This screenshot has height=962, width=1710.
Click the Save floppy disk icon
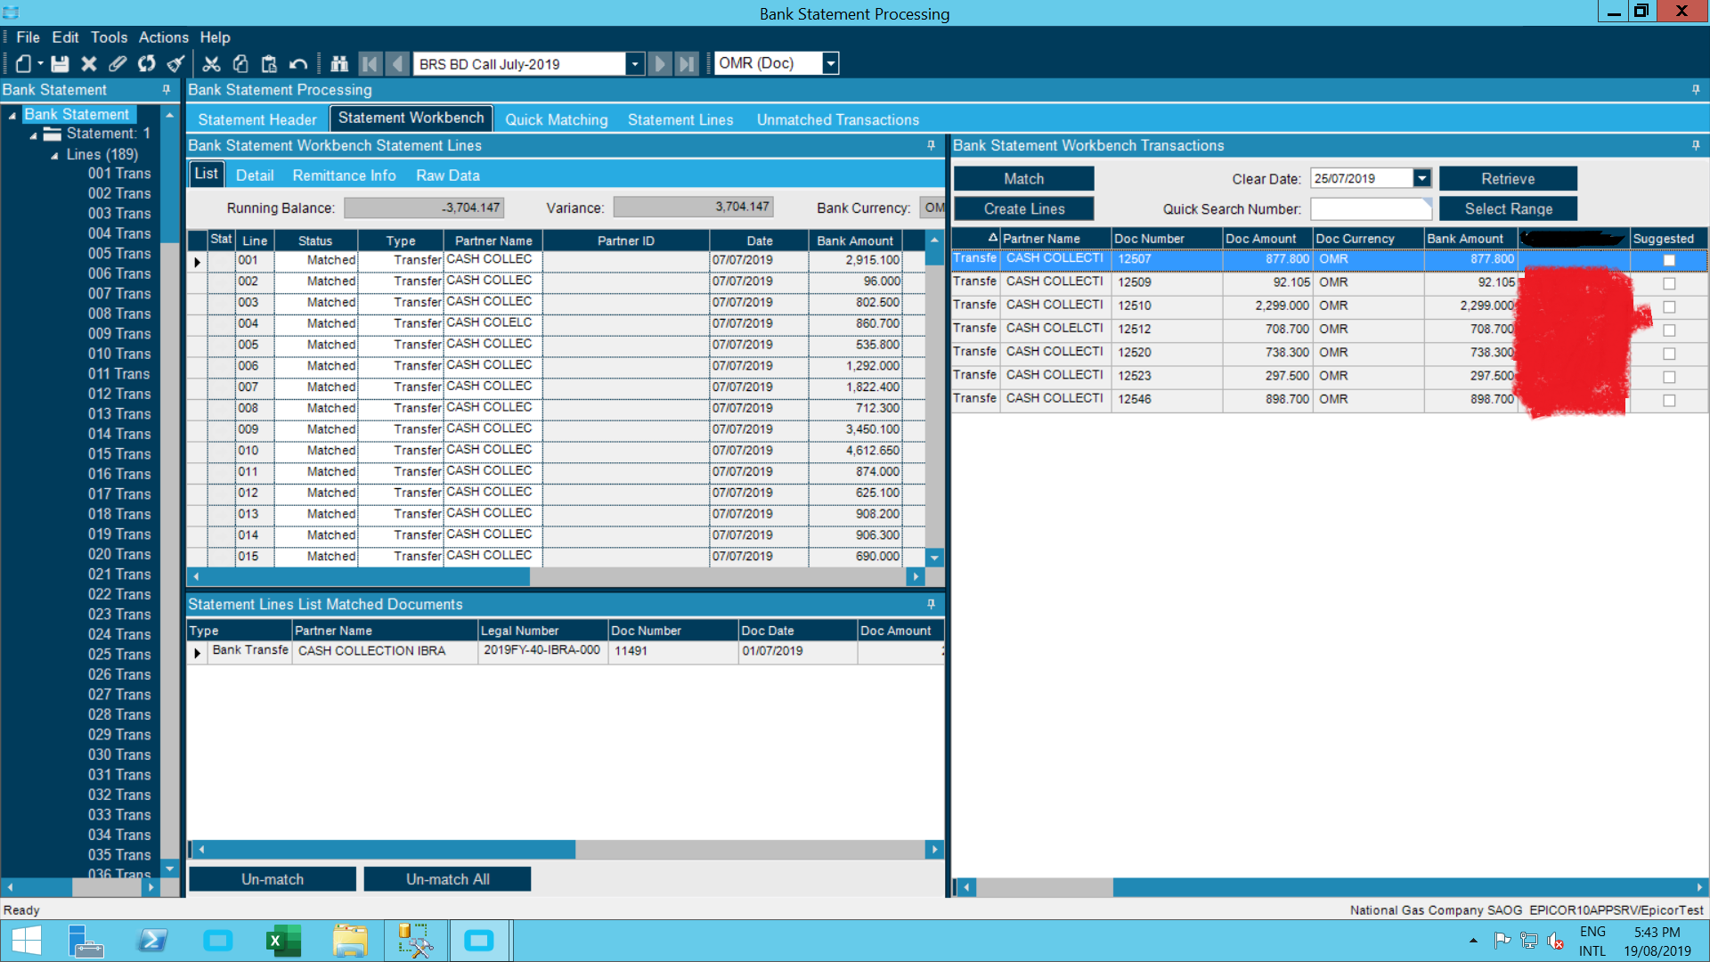(x=60, y=63)
